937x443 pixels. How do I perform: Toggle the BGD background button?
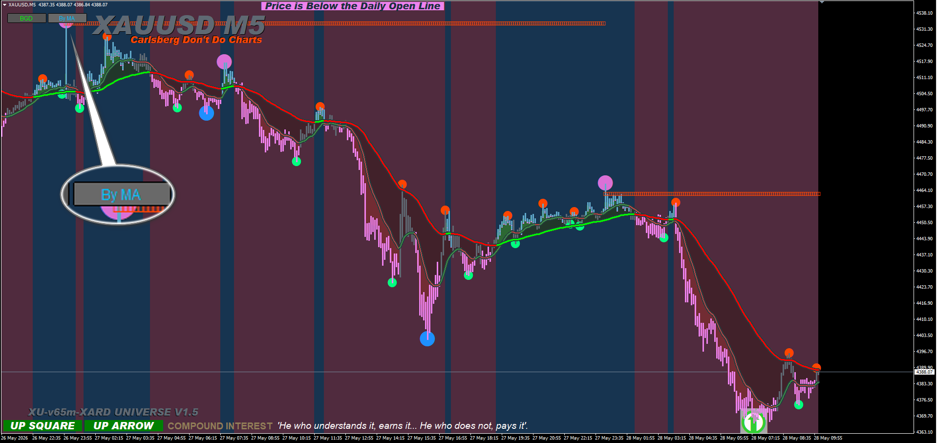click(x=27, y=18)
